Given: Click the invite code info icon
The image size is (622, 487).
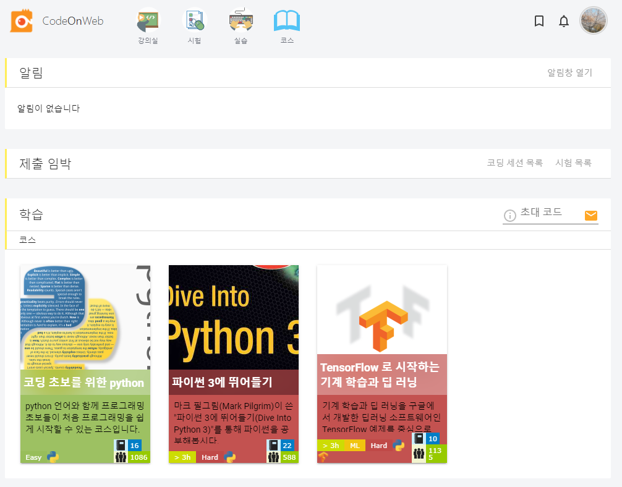Looking at the screenshot, I should [x=509, y=215].
